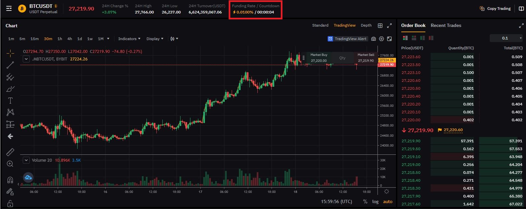Toggle logarithmic scale with log
Image resolution: width=526 pixels, height=209 pixels.
click(x=376, y=201)
